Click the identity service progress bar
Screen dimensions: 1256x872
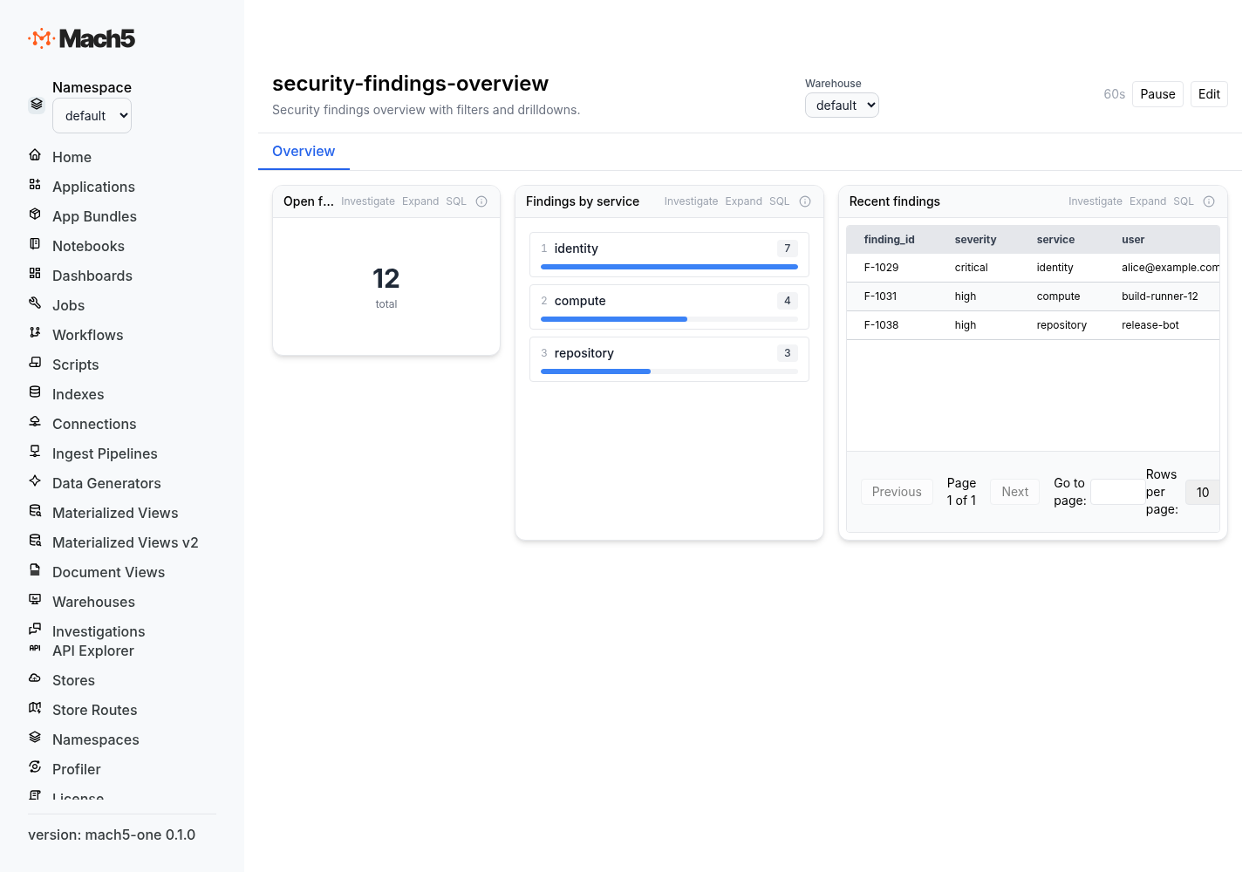tap(669, 267)
